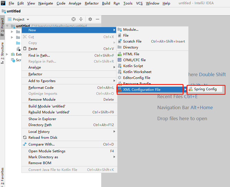Expand Add to Favorites submenu

tap(114, 81)
